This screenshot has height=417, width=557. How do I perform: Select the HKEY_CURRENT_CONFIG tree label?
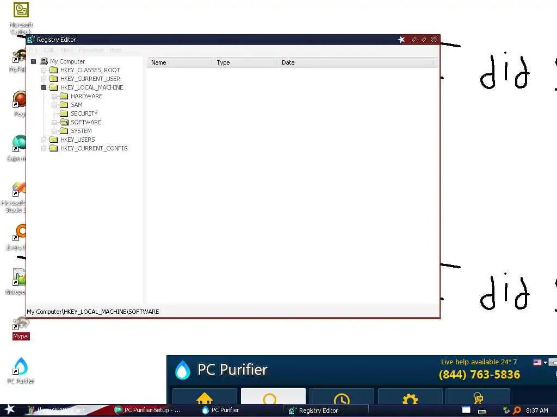(x=94, y=148)
